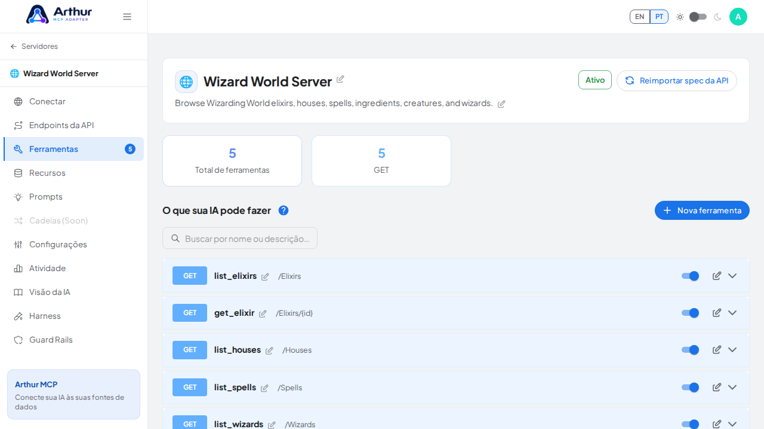Screen dimensions: 764x429
Task: Click the globe icon beside the server title
Action: click(x=186, y=82)
